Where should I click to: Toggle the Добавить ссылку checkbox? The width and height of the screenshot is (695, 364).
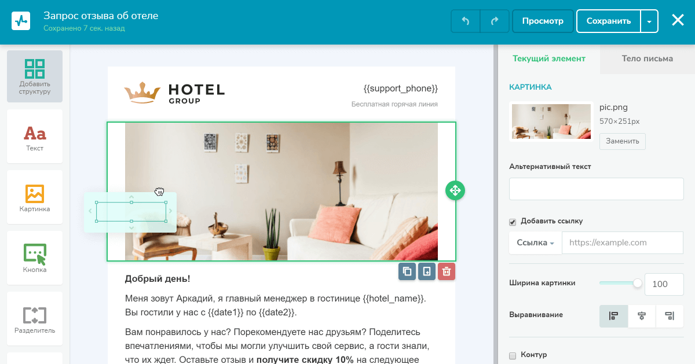(x=513, y=222)
